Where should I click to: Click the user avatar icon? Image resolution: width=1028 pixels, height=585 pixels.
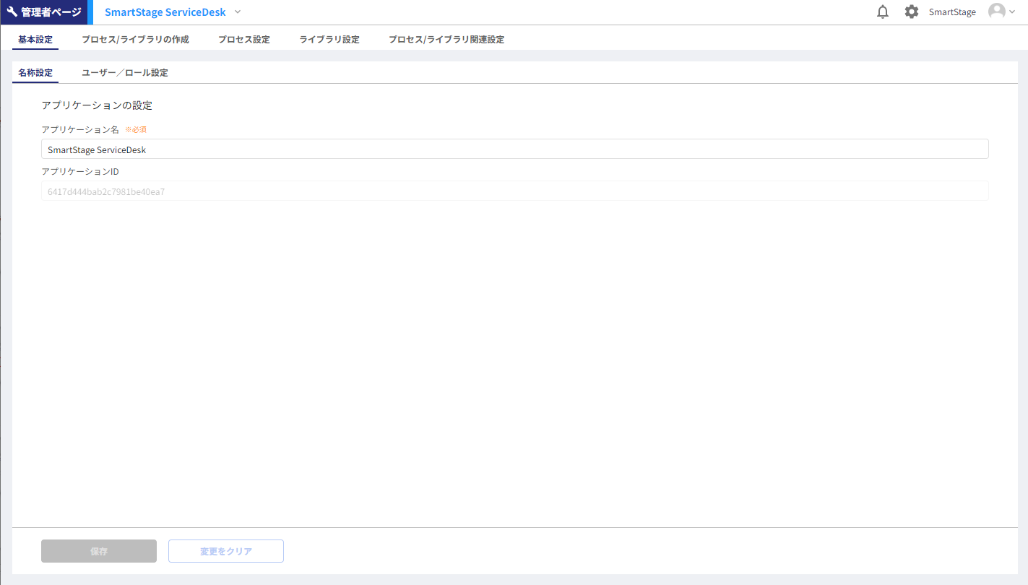pyautogui.click(x=996, y=12)
